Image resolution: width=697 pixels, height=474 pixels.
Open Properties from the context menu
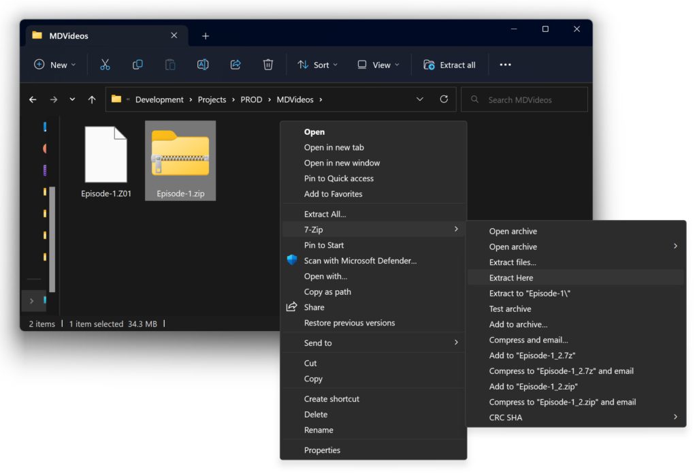click(x=322, y=450)
